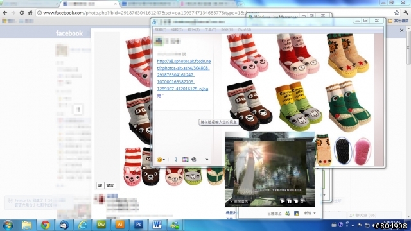Click the Facebook icon in Messenger bottom bar

pos(297,213)
